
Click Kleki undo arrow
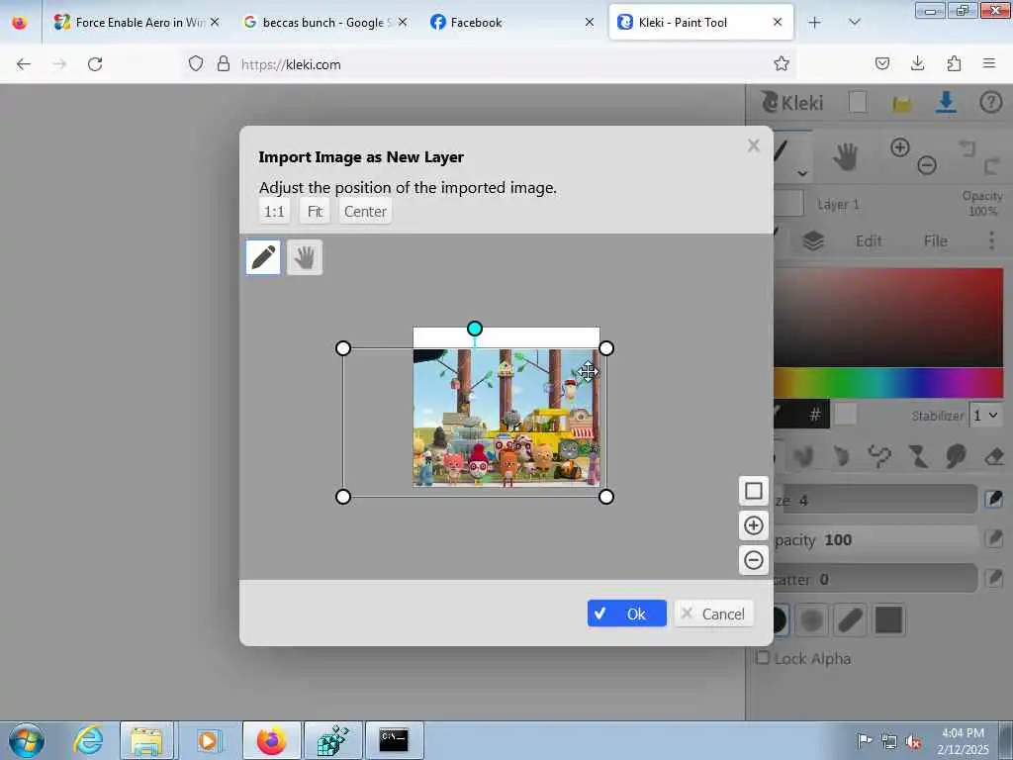click(967, 148)
